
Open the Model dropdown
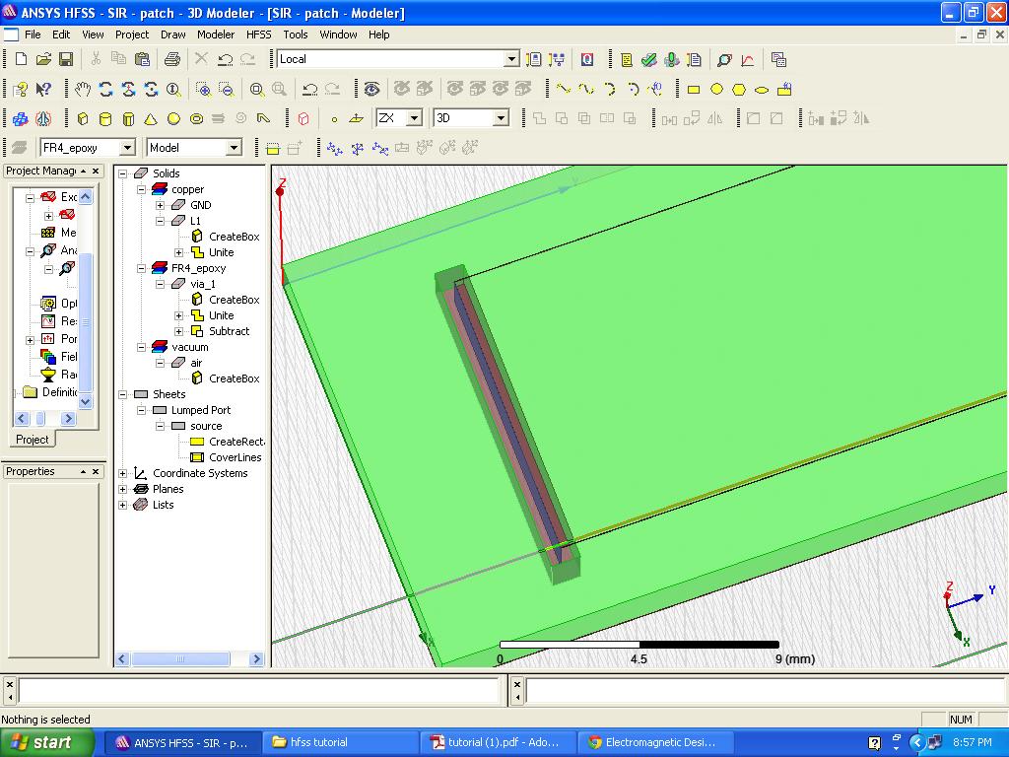[235, 148]
